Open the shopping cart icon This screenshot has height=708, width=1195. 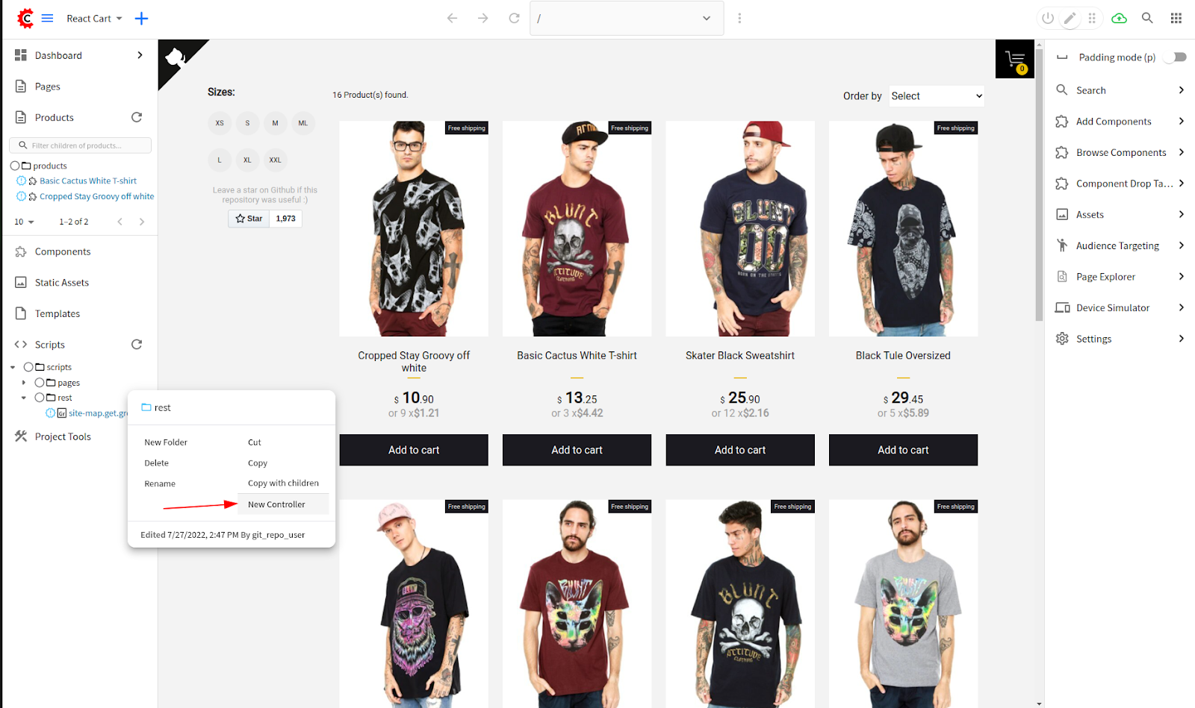click(x=1015, y=59)
